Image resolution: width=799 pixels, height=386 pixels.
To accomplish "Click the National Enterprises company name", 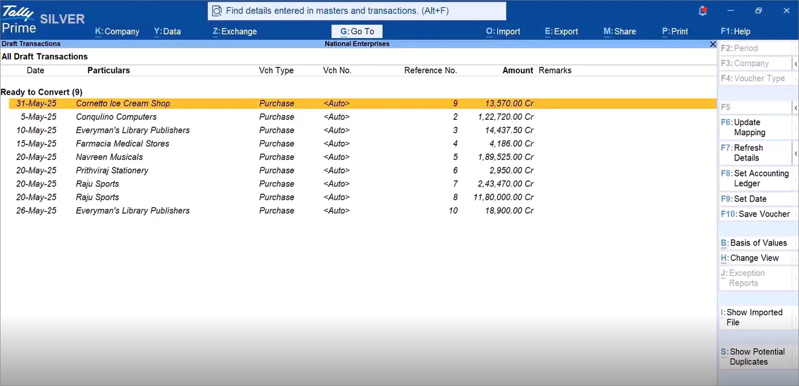I will (357, 44).
